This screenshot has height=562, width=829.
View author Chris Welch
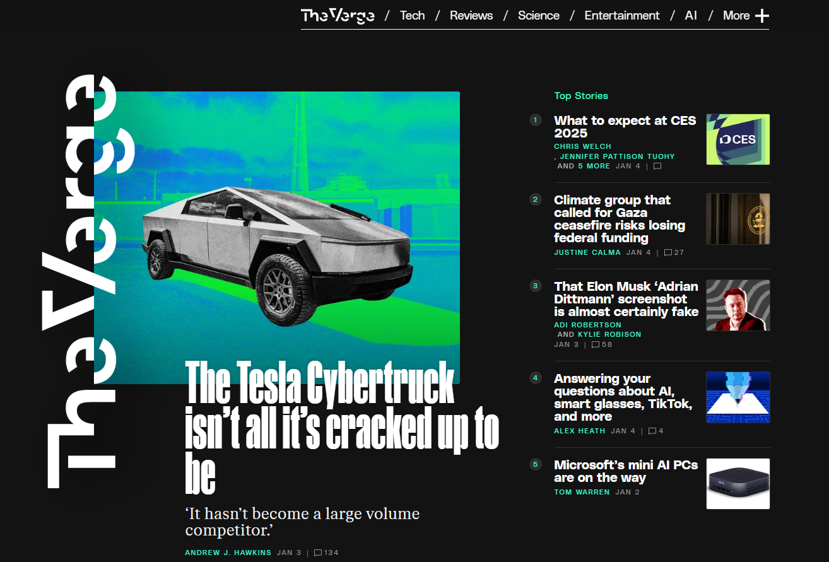point(582,146)
